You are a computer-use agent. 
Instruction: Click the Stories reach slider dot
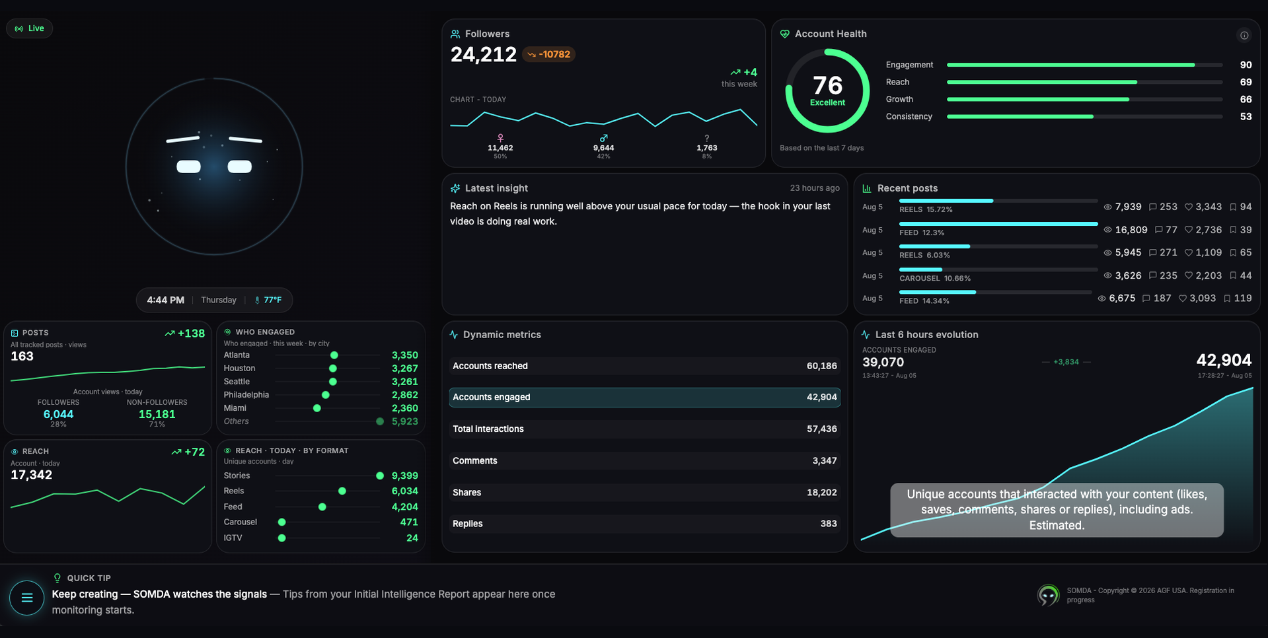coord(380,476)
